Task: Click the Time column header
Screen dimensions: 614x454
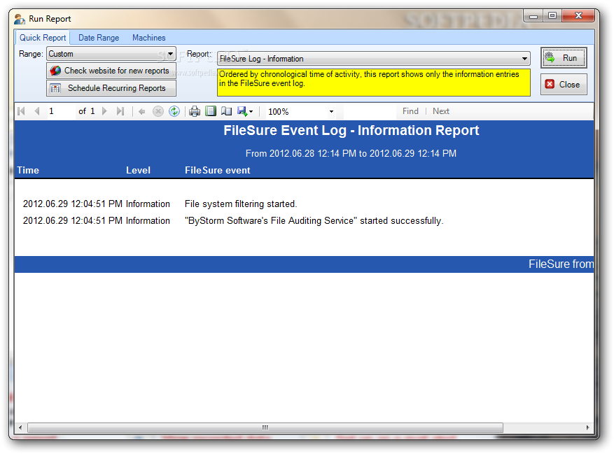Action: tap(28, 170)
